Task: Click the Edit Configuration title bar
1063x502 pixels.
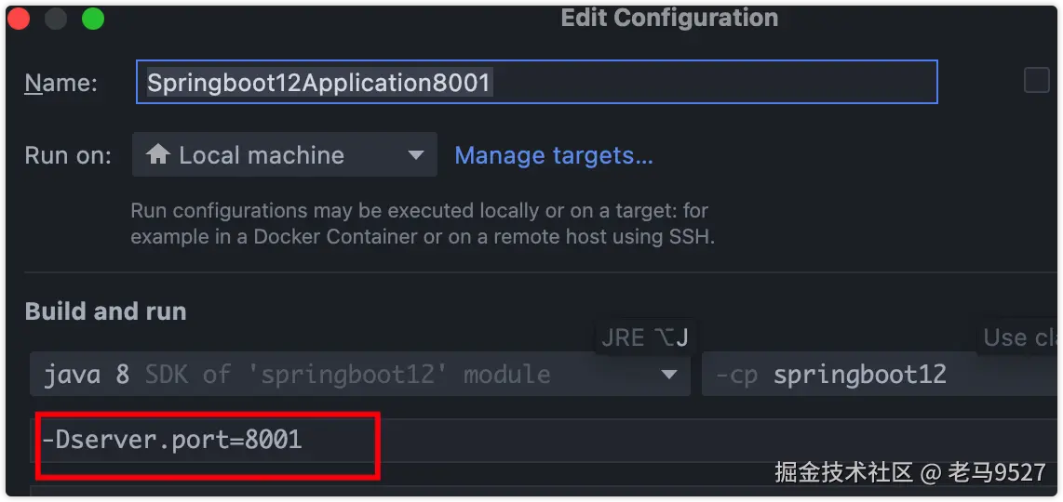Action: (668, 18)
